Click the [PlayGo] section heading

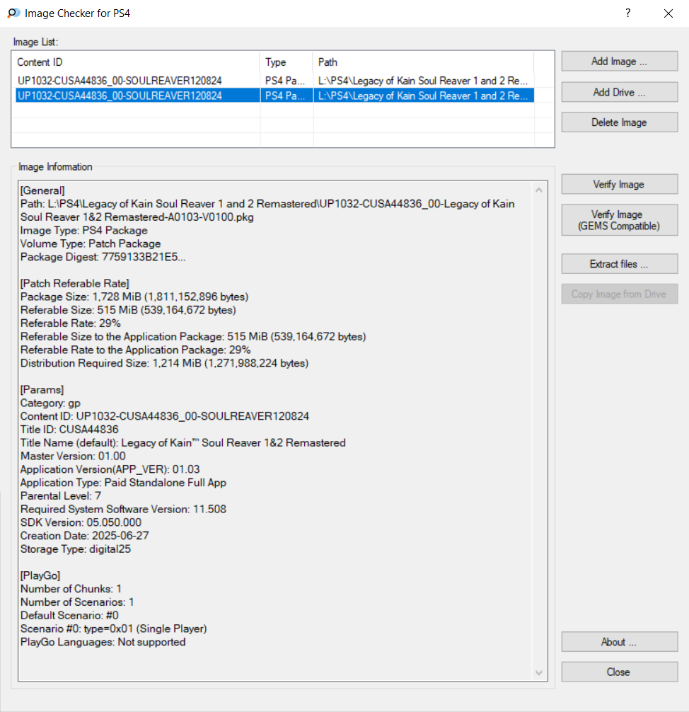(x=40, y=576)
